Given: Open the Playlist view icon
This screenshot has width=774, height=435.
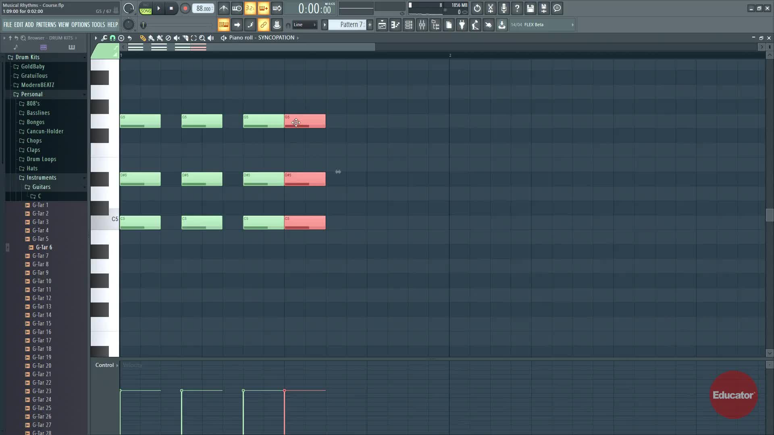Looking at the screenshot, I should [x=382, y=25].
